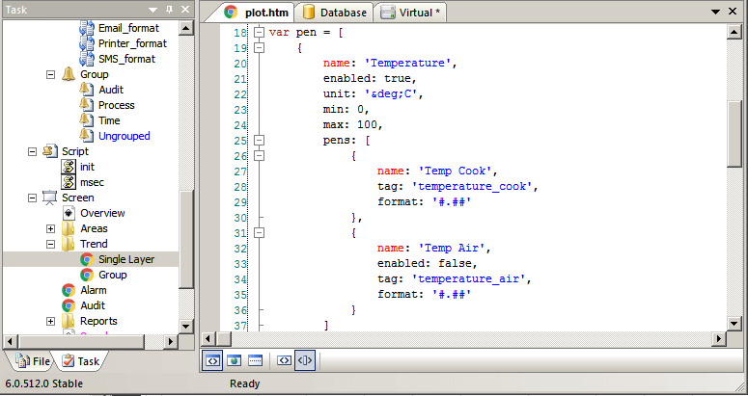Open the msec script icon
Viewport: 748px width, 396px height.
pyautogui.click(x=69, y=182)
